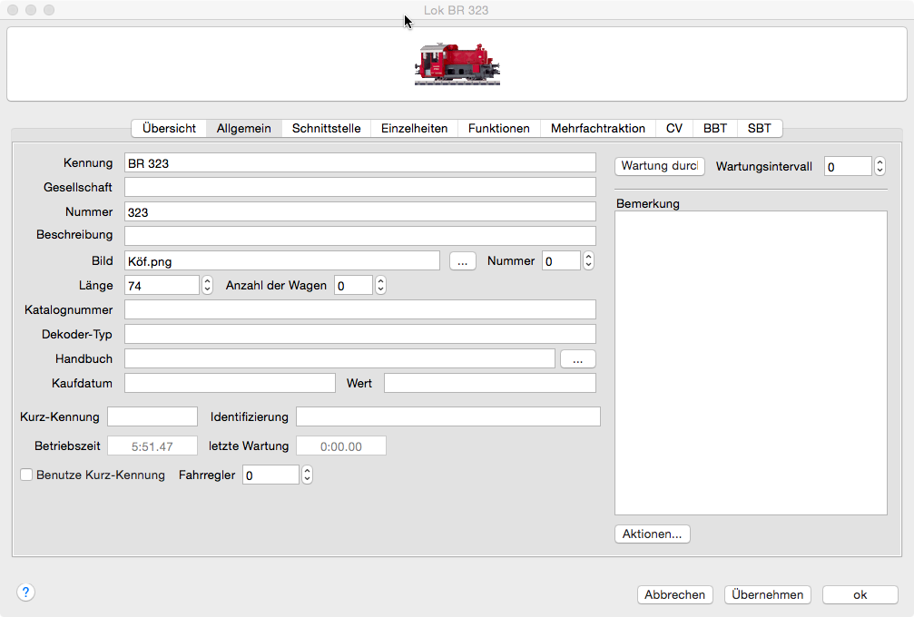Click the help question mark icon

tap(25, 593)
